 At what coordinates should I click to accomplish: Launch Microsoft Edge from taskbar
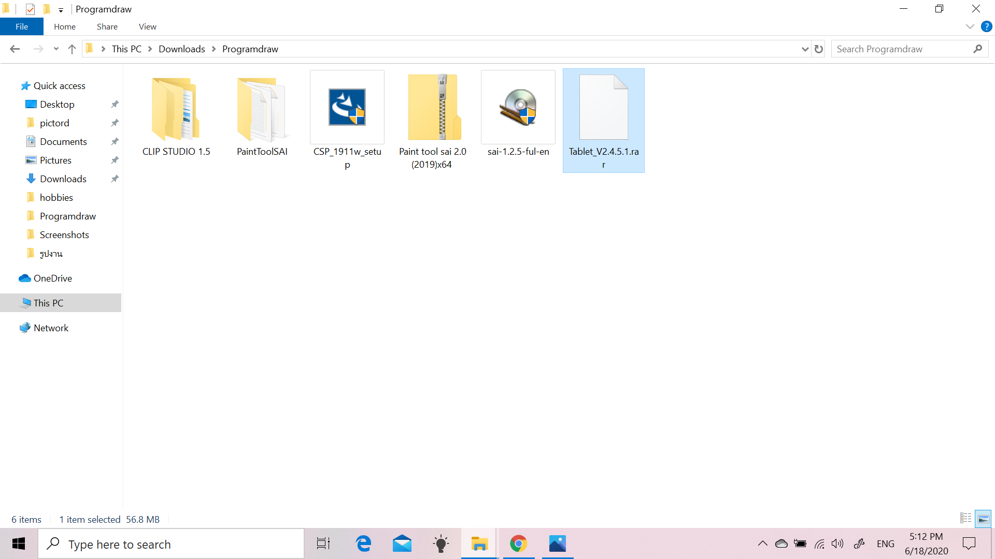pos(363,544)
